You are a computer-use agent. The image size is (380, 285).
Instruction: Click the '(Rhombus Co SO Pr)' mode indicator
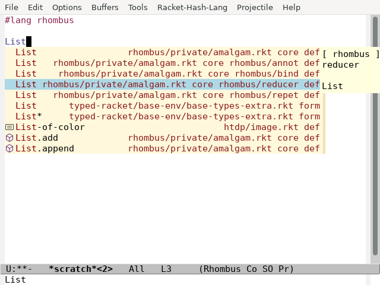pos(246,269)
